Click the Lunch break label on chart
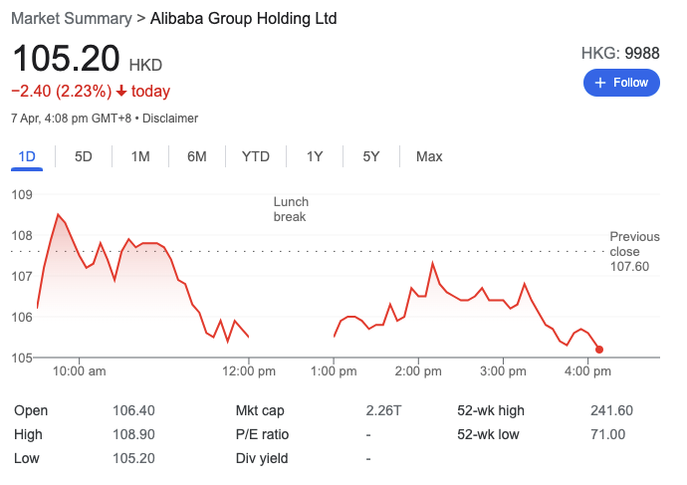This screenshot has height=485, width=687. [x=290, y=209]
